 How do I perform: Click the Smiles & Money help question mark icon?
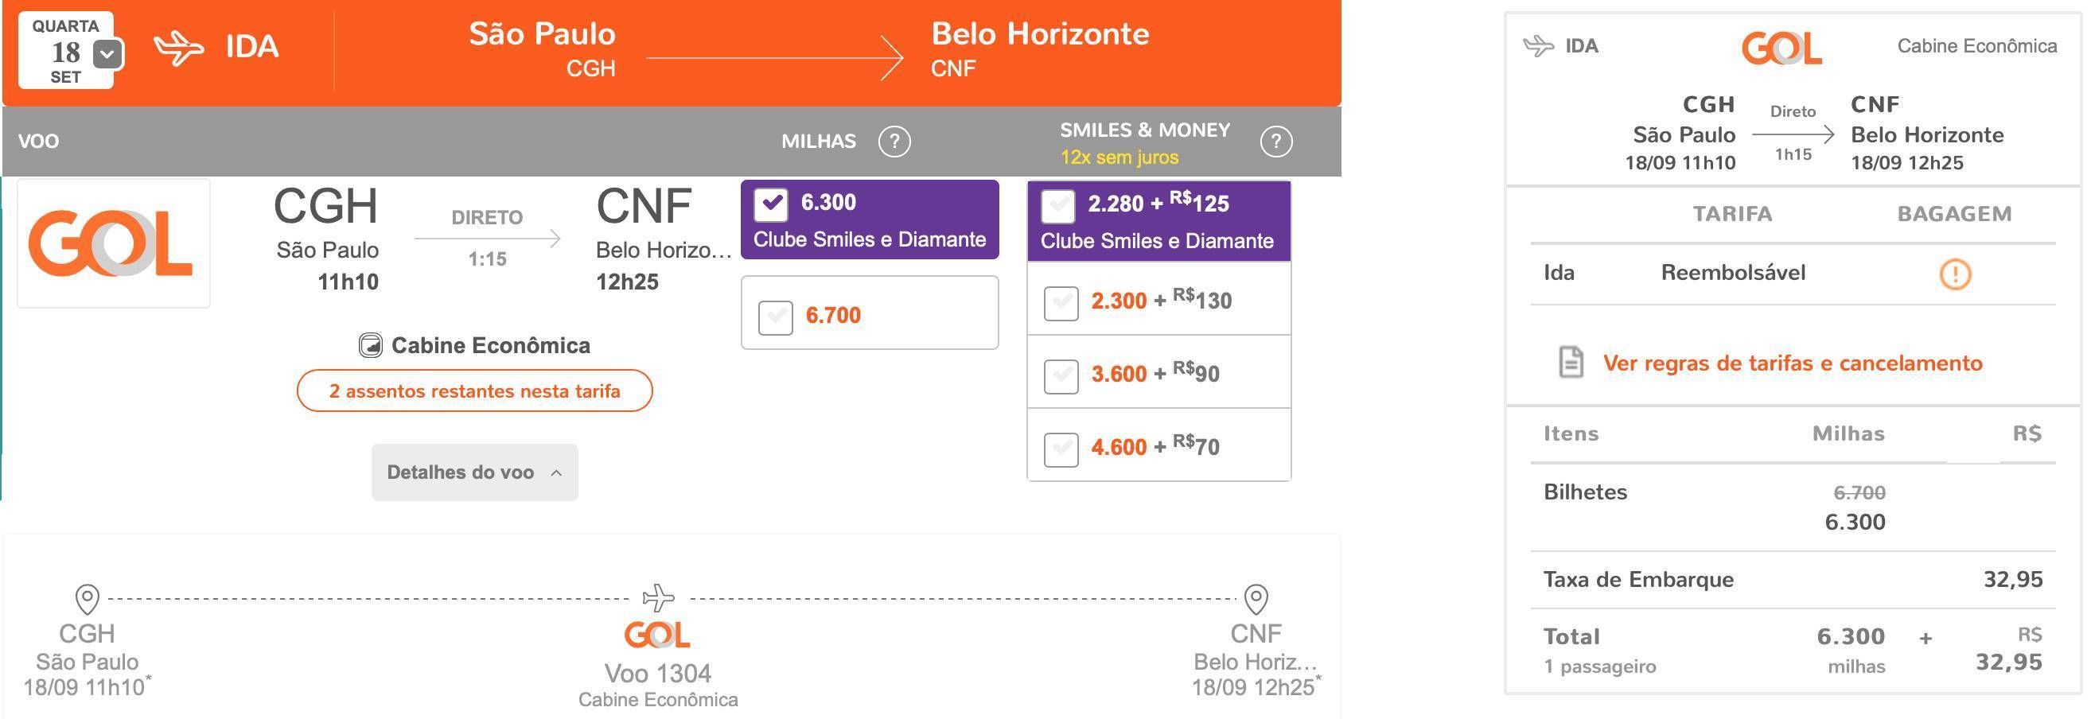point(1276,142)
